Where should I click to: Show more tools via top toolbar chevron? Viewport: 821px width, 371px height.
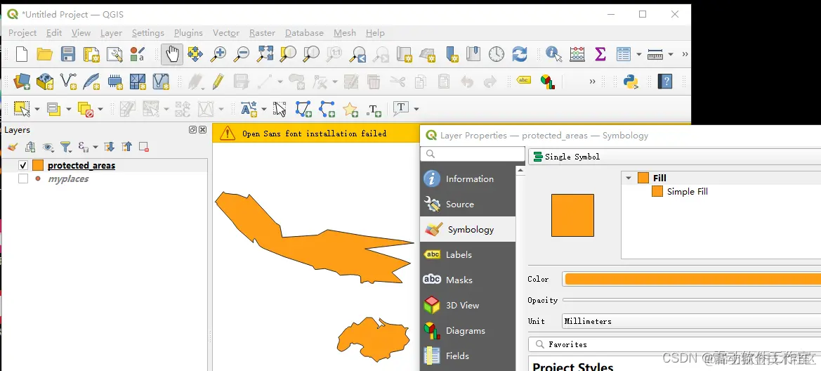click(x=685, y=54)
